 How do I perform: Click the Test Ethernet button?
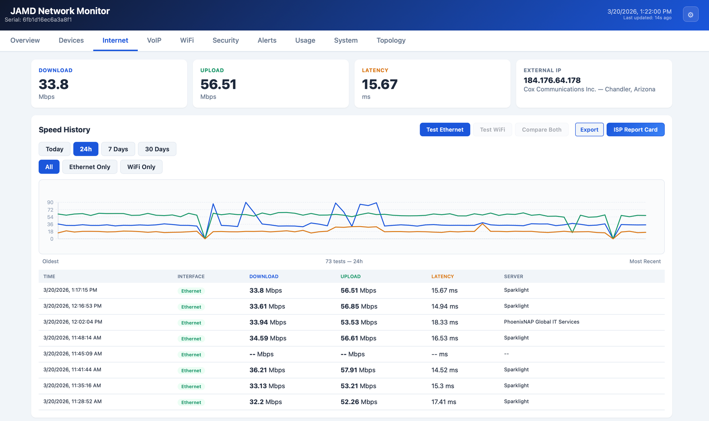tap(444, 130)
